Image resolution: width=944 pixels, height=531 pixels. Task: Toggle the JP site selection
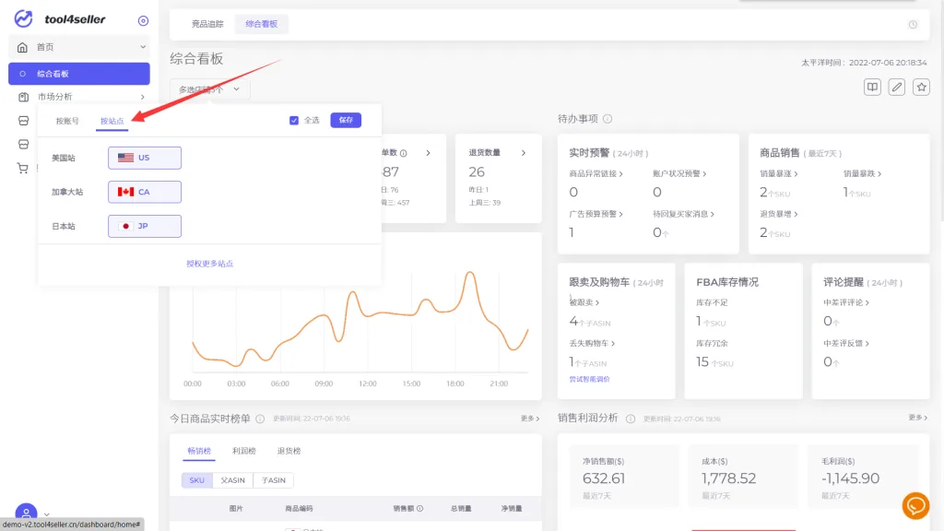click(145, 227)
